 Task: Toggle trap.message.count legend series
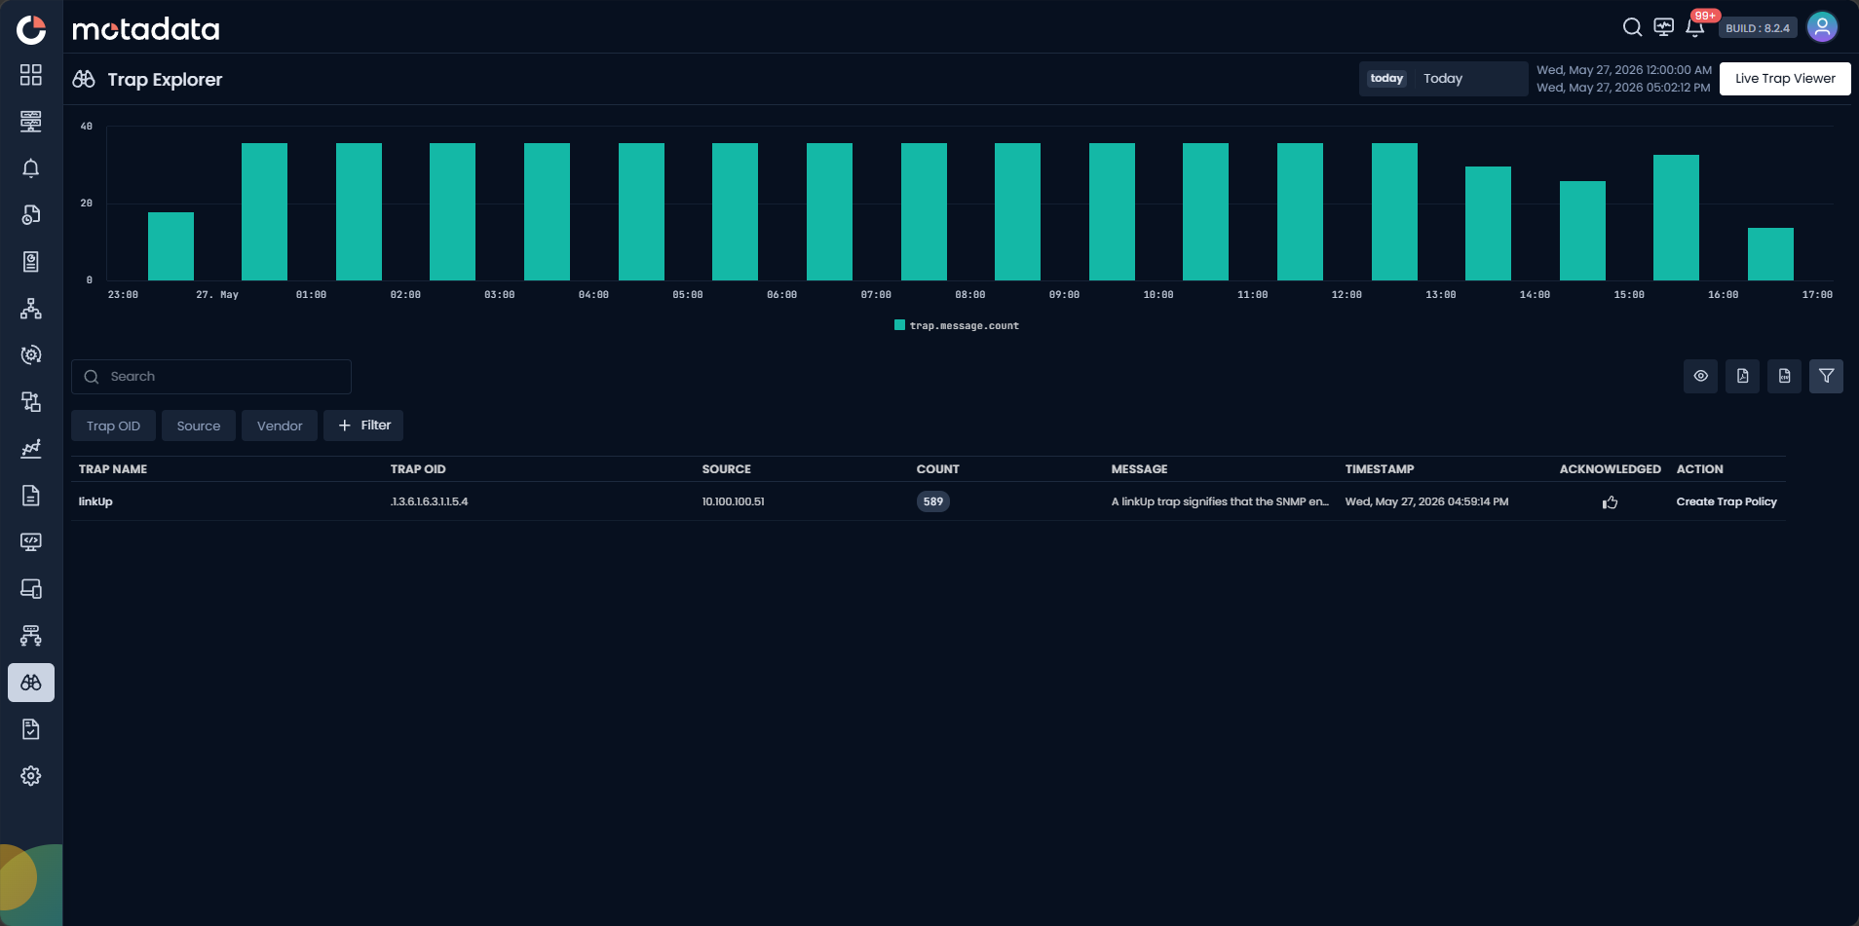click(x=957, y=325)
